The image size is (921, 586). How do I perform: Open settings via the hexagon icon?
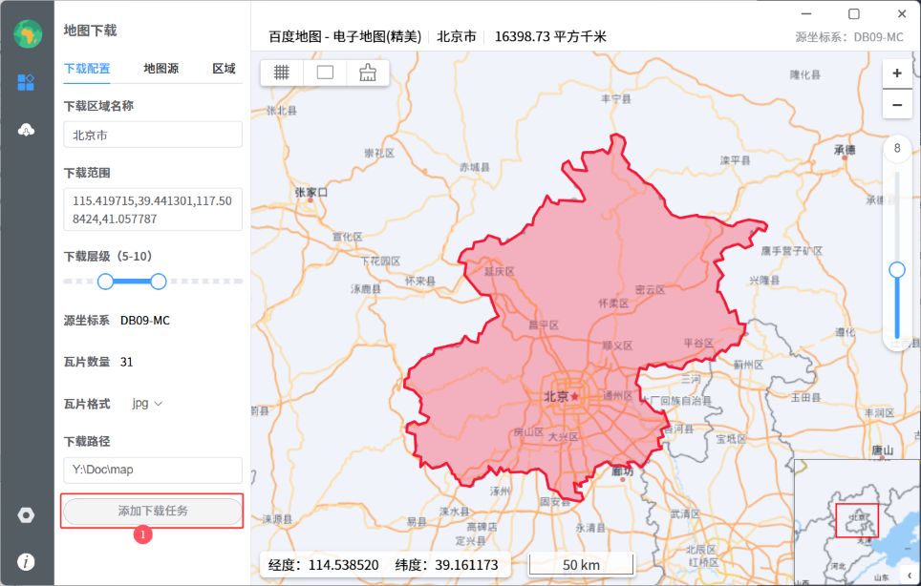[26, 515]
